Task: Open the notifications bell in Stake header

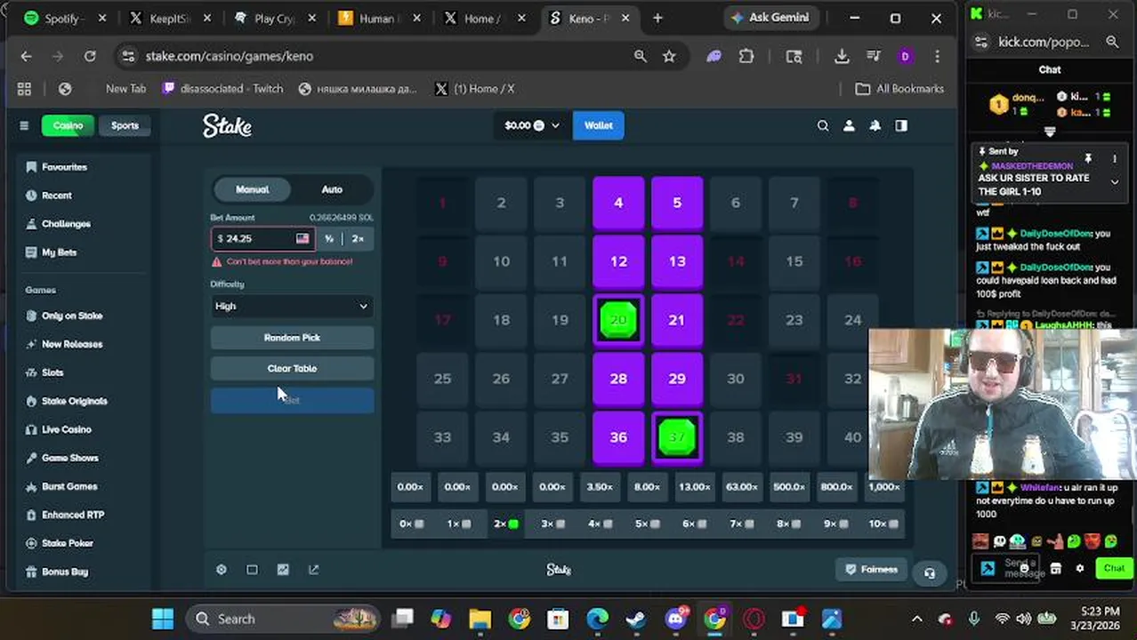Action: pos(875,126)
